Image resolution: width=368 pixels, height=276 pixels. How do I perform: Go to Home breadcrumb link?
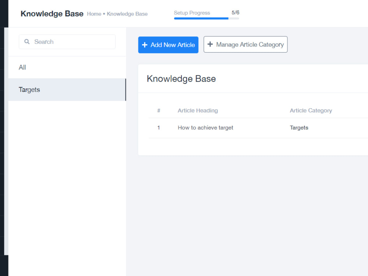point(94,14)
